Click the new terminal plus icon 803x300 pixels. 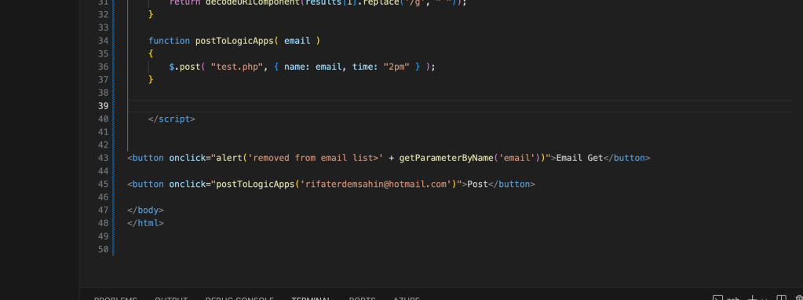pos(752,298)
